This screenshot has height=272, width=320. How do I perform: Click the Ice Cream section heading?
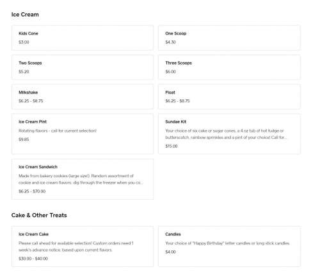pos(25,15)
